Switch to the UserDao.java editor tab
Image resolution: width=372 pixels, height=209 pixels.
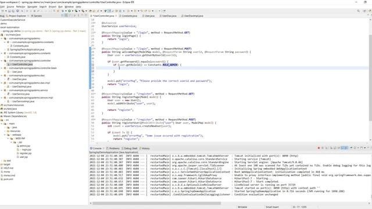point(169,16)
